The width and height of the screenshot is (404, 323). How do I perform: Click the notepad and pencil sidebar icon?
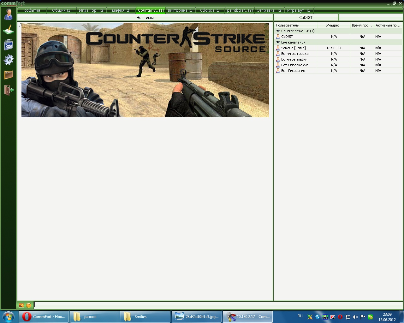pos(9,30)
